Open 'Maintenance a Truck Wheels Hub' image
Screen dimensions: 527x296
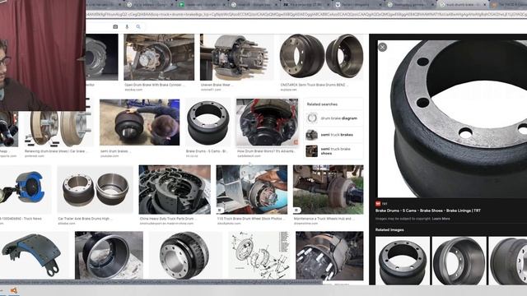click(x=329, y=189)
